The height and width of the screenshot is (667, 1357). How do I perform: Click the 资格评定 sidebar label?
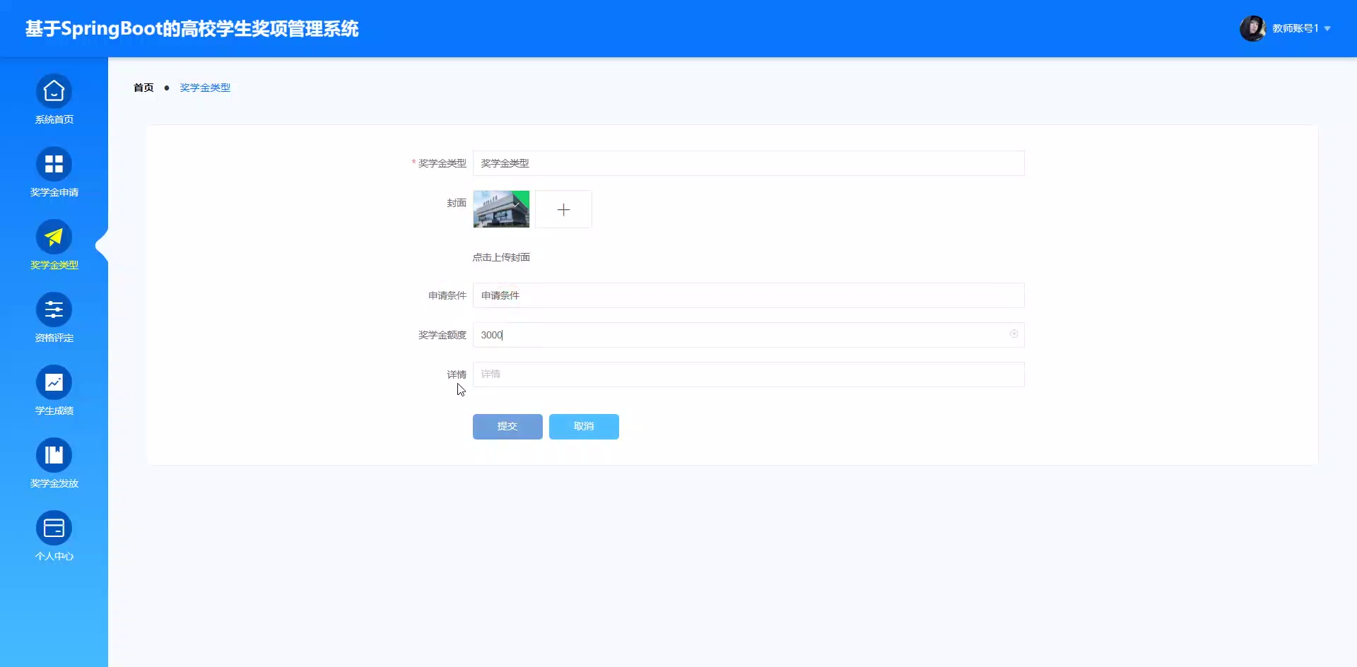pos(54,338)
